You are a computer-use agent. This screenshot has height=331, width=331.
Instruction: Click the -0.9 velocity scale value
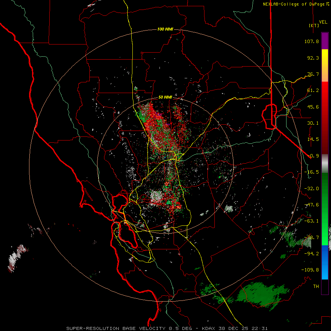313,156
